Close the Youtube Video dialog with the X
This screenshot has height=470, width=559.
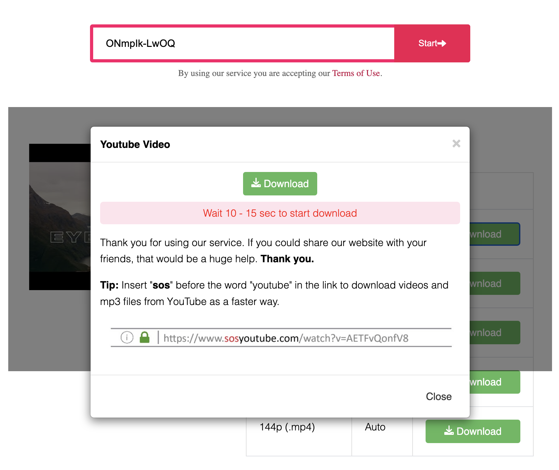(456, 144)
